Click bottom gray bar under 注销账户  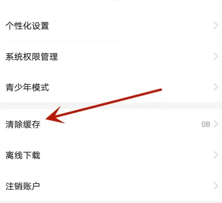(111, 202)
